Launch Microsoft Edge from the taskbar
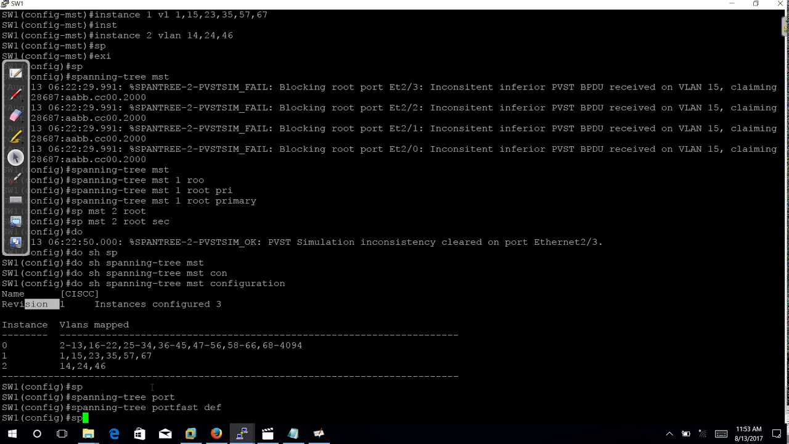The width and height of the screenshot is (789, 444). click(114, 434)
